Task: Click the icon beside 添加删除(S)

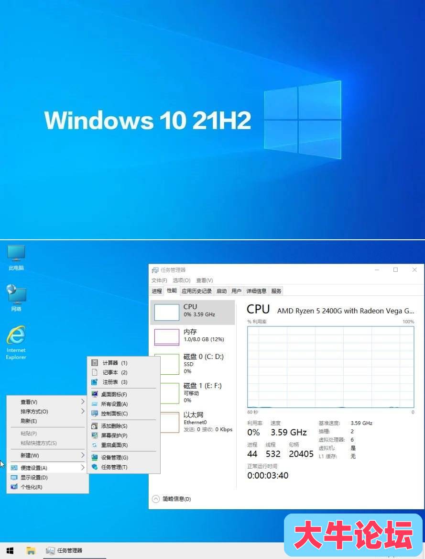Action: (x=94, y=426)
